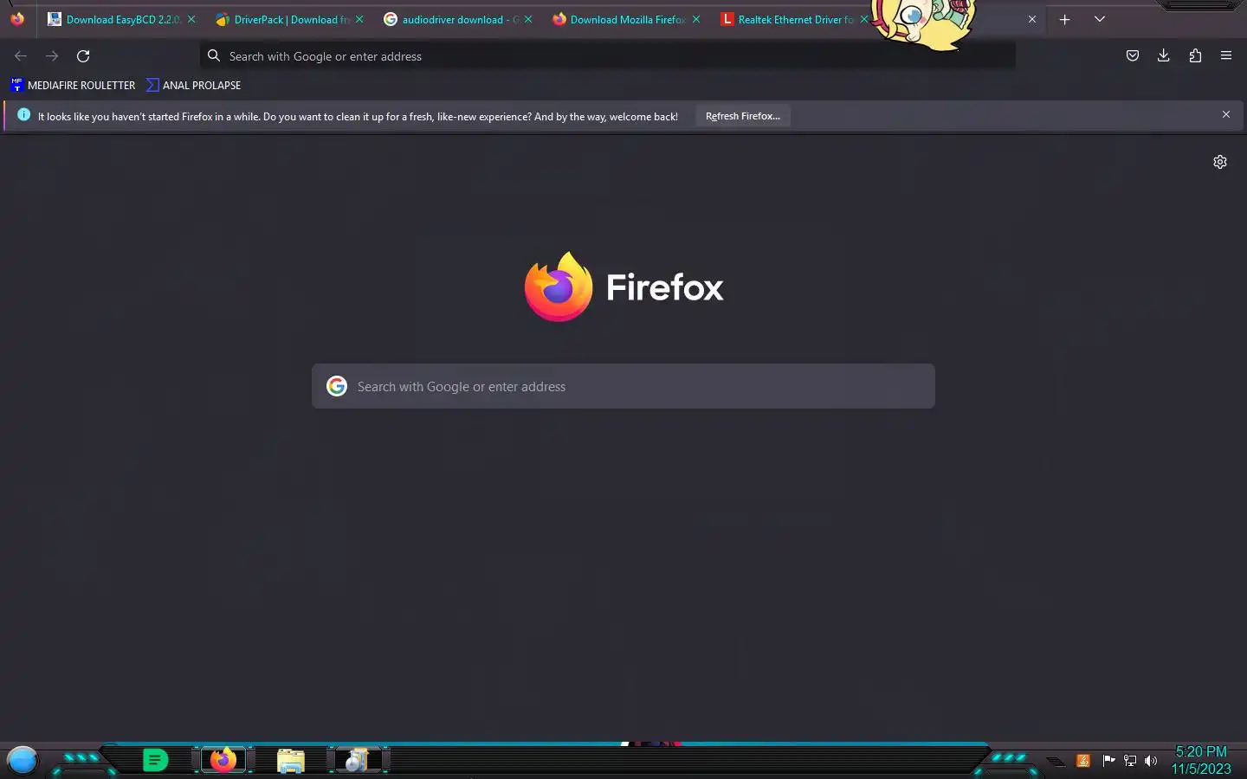This screenshot has height=779, width=1247.
Task: Open the green notes app in taskbar
Action: (x=155, y=761)
